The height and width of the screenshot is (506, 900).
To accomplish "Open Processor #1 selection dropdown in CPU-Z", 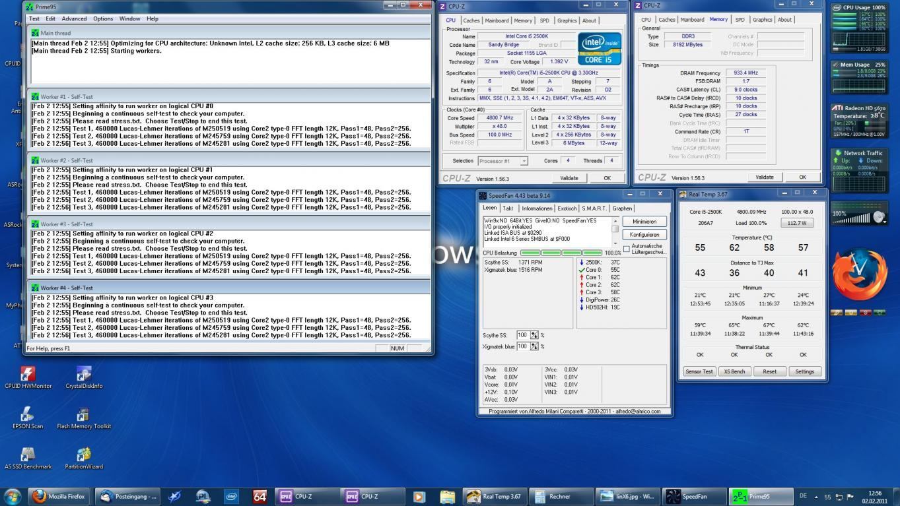I will (x=502, y=161).
